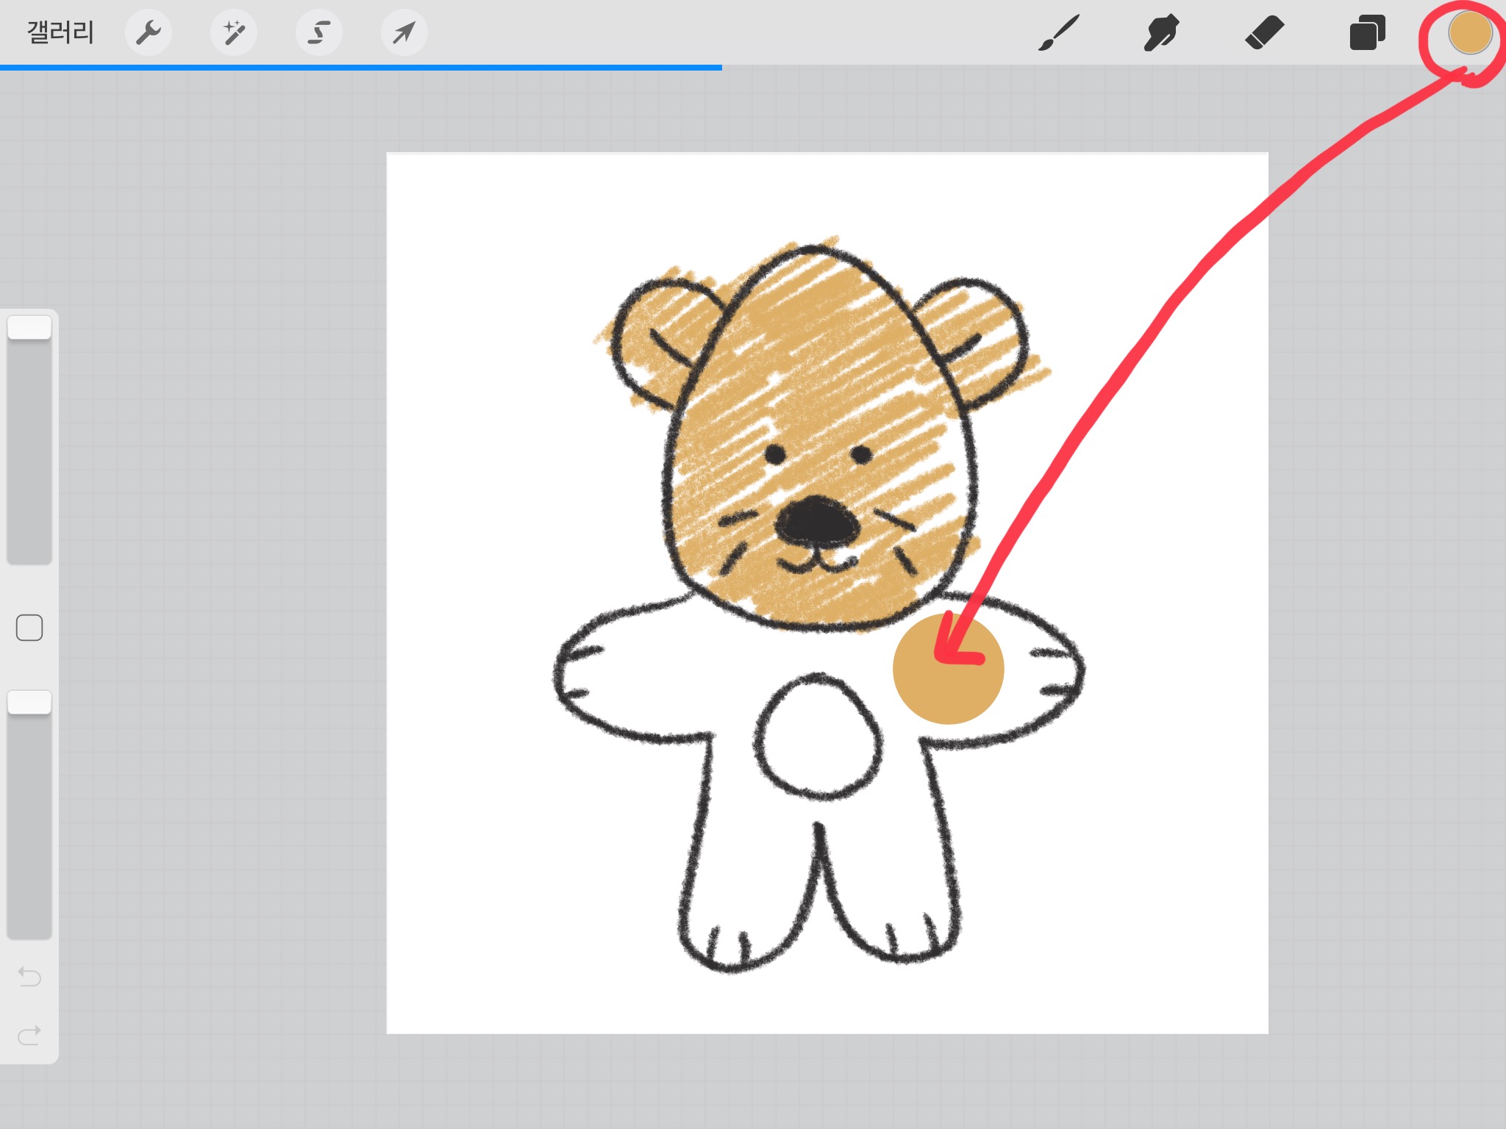Image resolution: width=1506 pixels, height=1129 pixels.
Task: Click the tan circle on bear's arm
Action: [x=948, y=684]
